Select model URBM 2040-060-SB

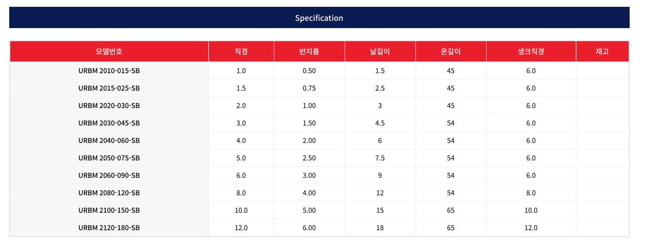click(x=109, y=141)
